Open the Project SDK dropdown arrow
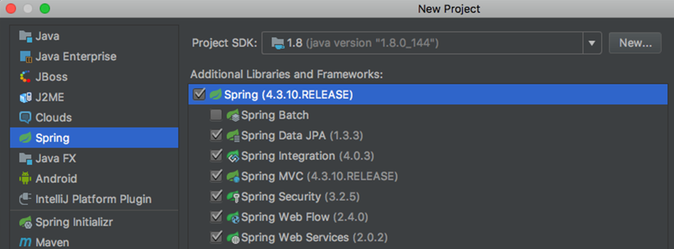 pos(592,43)
